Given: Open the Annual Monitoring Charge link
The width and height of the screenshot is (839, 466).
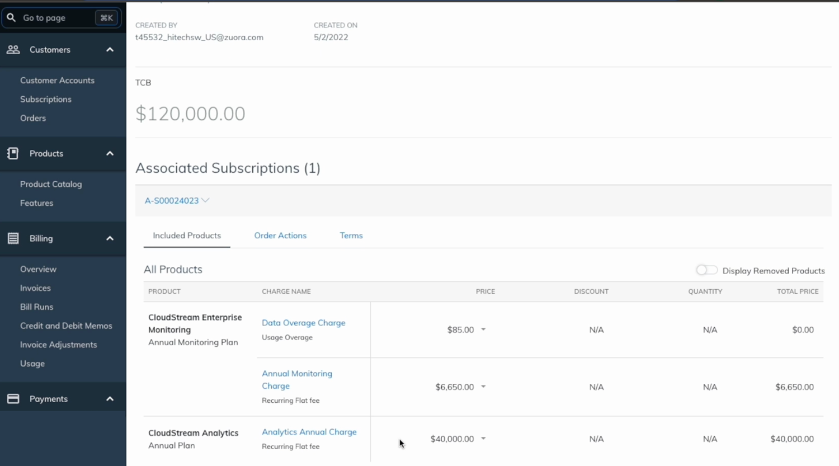Looking at the screenshot, I should point(296,379).
